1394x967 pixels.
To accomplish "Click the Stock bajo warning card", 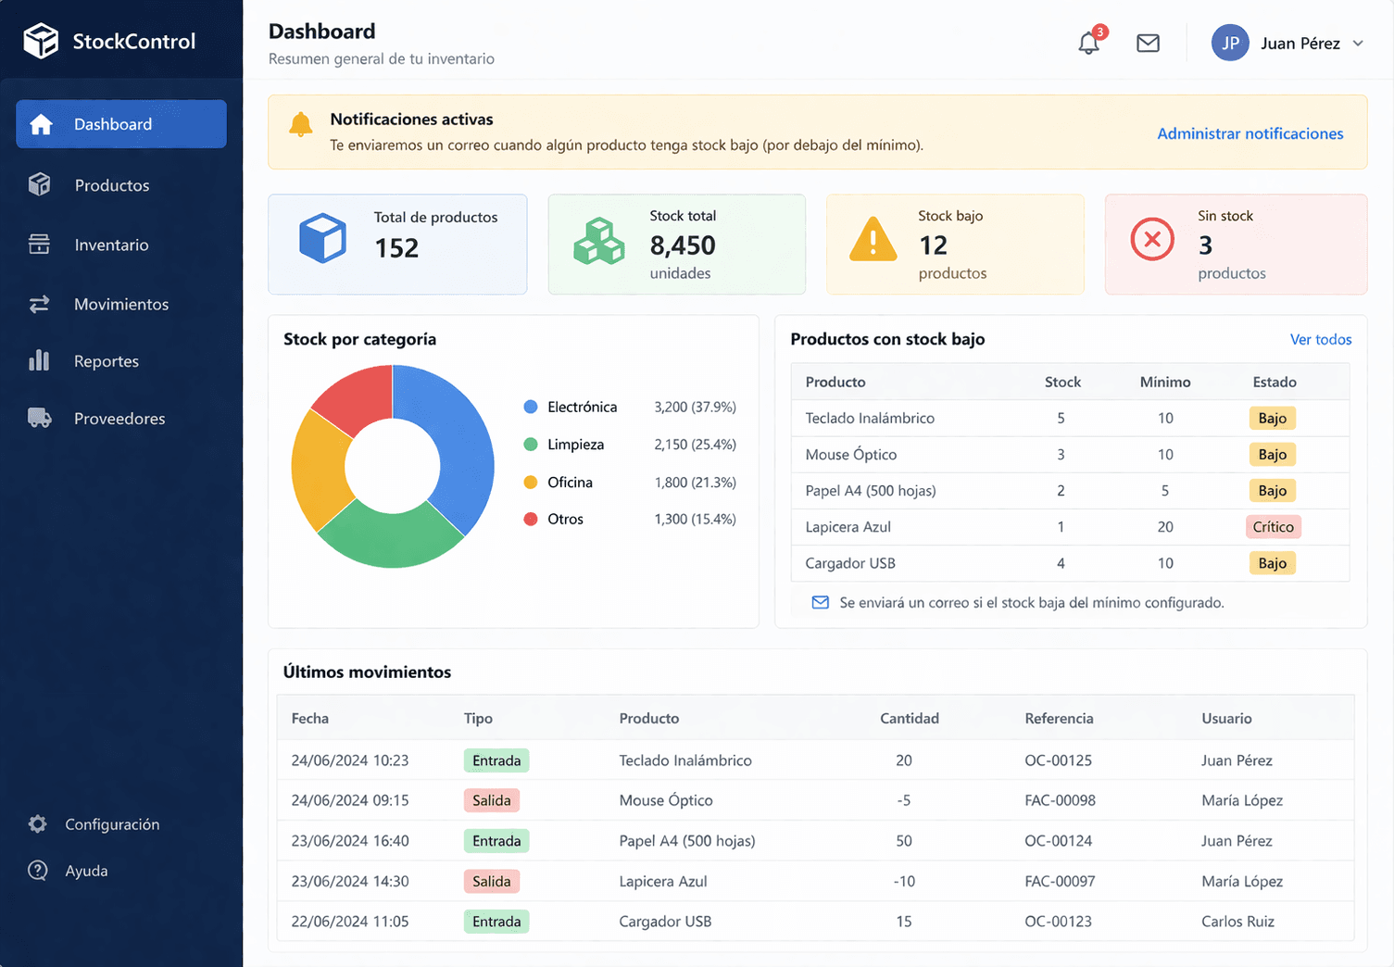I will point(955,244).
